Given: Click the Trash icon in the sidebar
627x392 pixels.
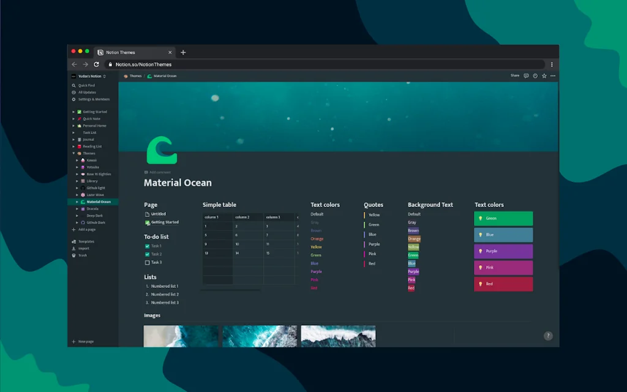Looking at the screenshot, I should pyautogui.click(x=73, y=255).
